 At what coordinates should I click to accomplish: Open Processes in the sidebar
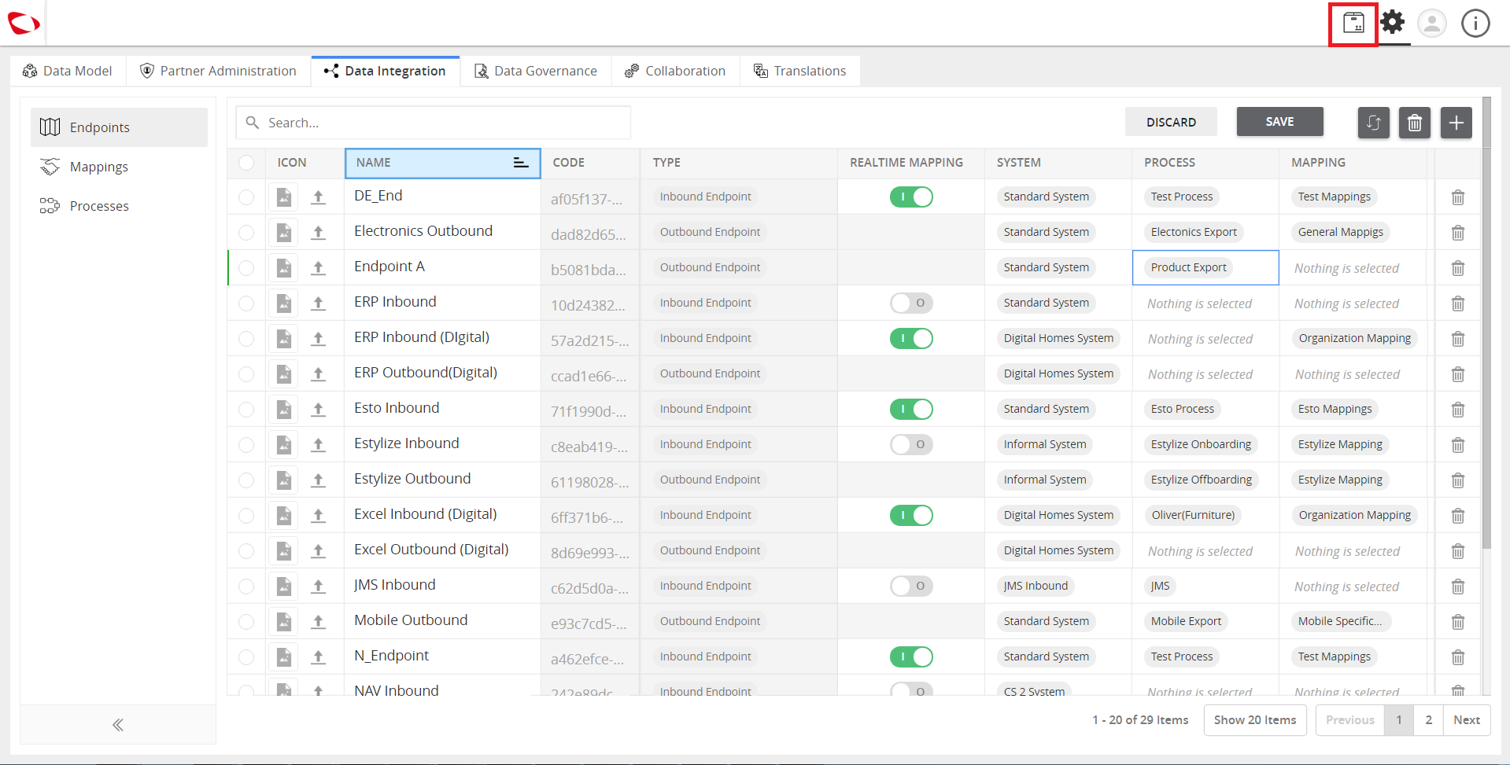pyautogui.click(x=119, y=206)
